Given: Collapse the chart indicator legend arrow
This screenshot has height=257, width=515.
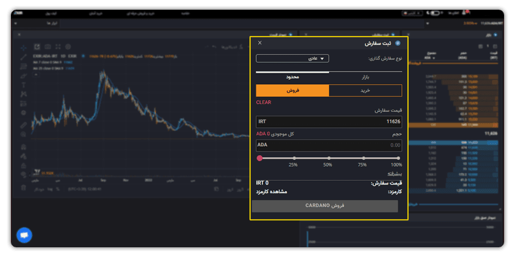Looking at the screenshot, I should coord(36,74).
